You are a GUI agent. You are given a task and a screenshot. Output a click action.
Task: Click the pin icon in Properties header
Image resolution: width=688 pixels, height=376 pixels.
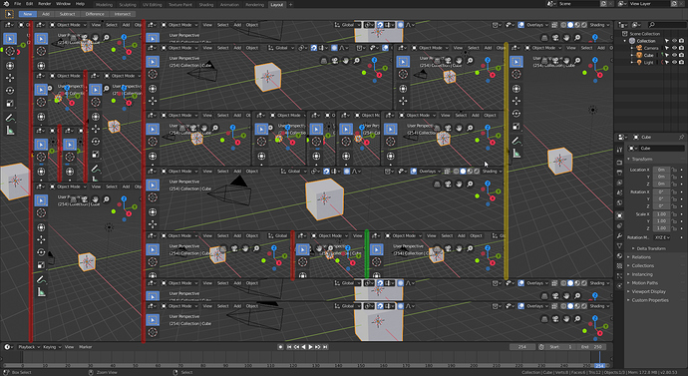click(681, 137)
